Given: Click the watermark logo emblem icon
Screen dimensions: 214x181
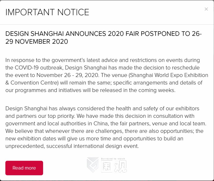Looking at the screenshot, I should (93, 165).
